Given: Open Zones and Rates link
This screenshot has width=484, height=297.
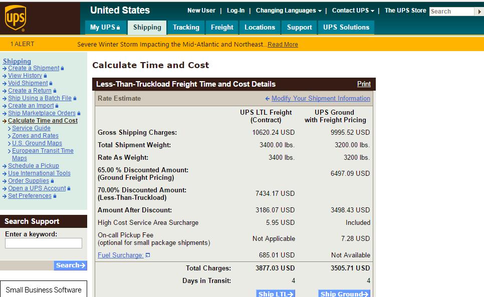Looking at the screenshot, I should coord(35,136).
